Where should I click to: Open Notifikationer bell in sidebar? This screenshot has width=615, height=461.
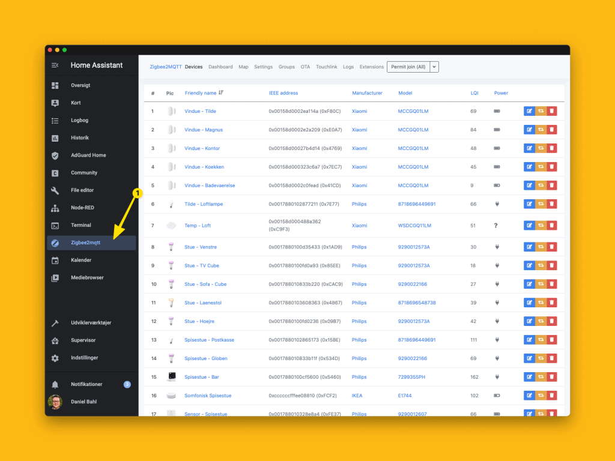click(91, 384)
